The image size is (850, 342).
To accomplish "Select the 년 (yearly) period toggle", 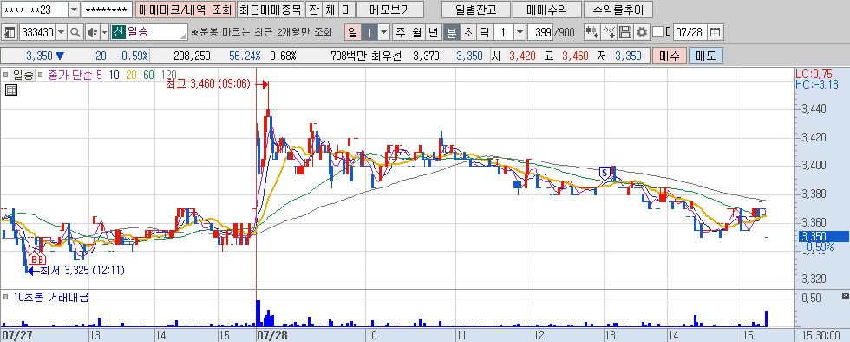I will pos(433,33).
